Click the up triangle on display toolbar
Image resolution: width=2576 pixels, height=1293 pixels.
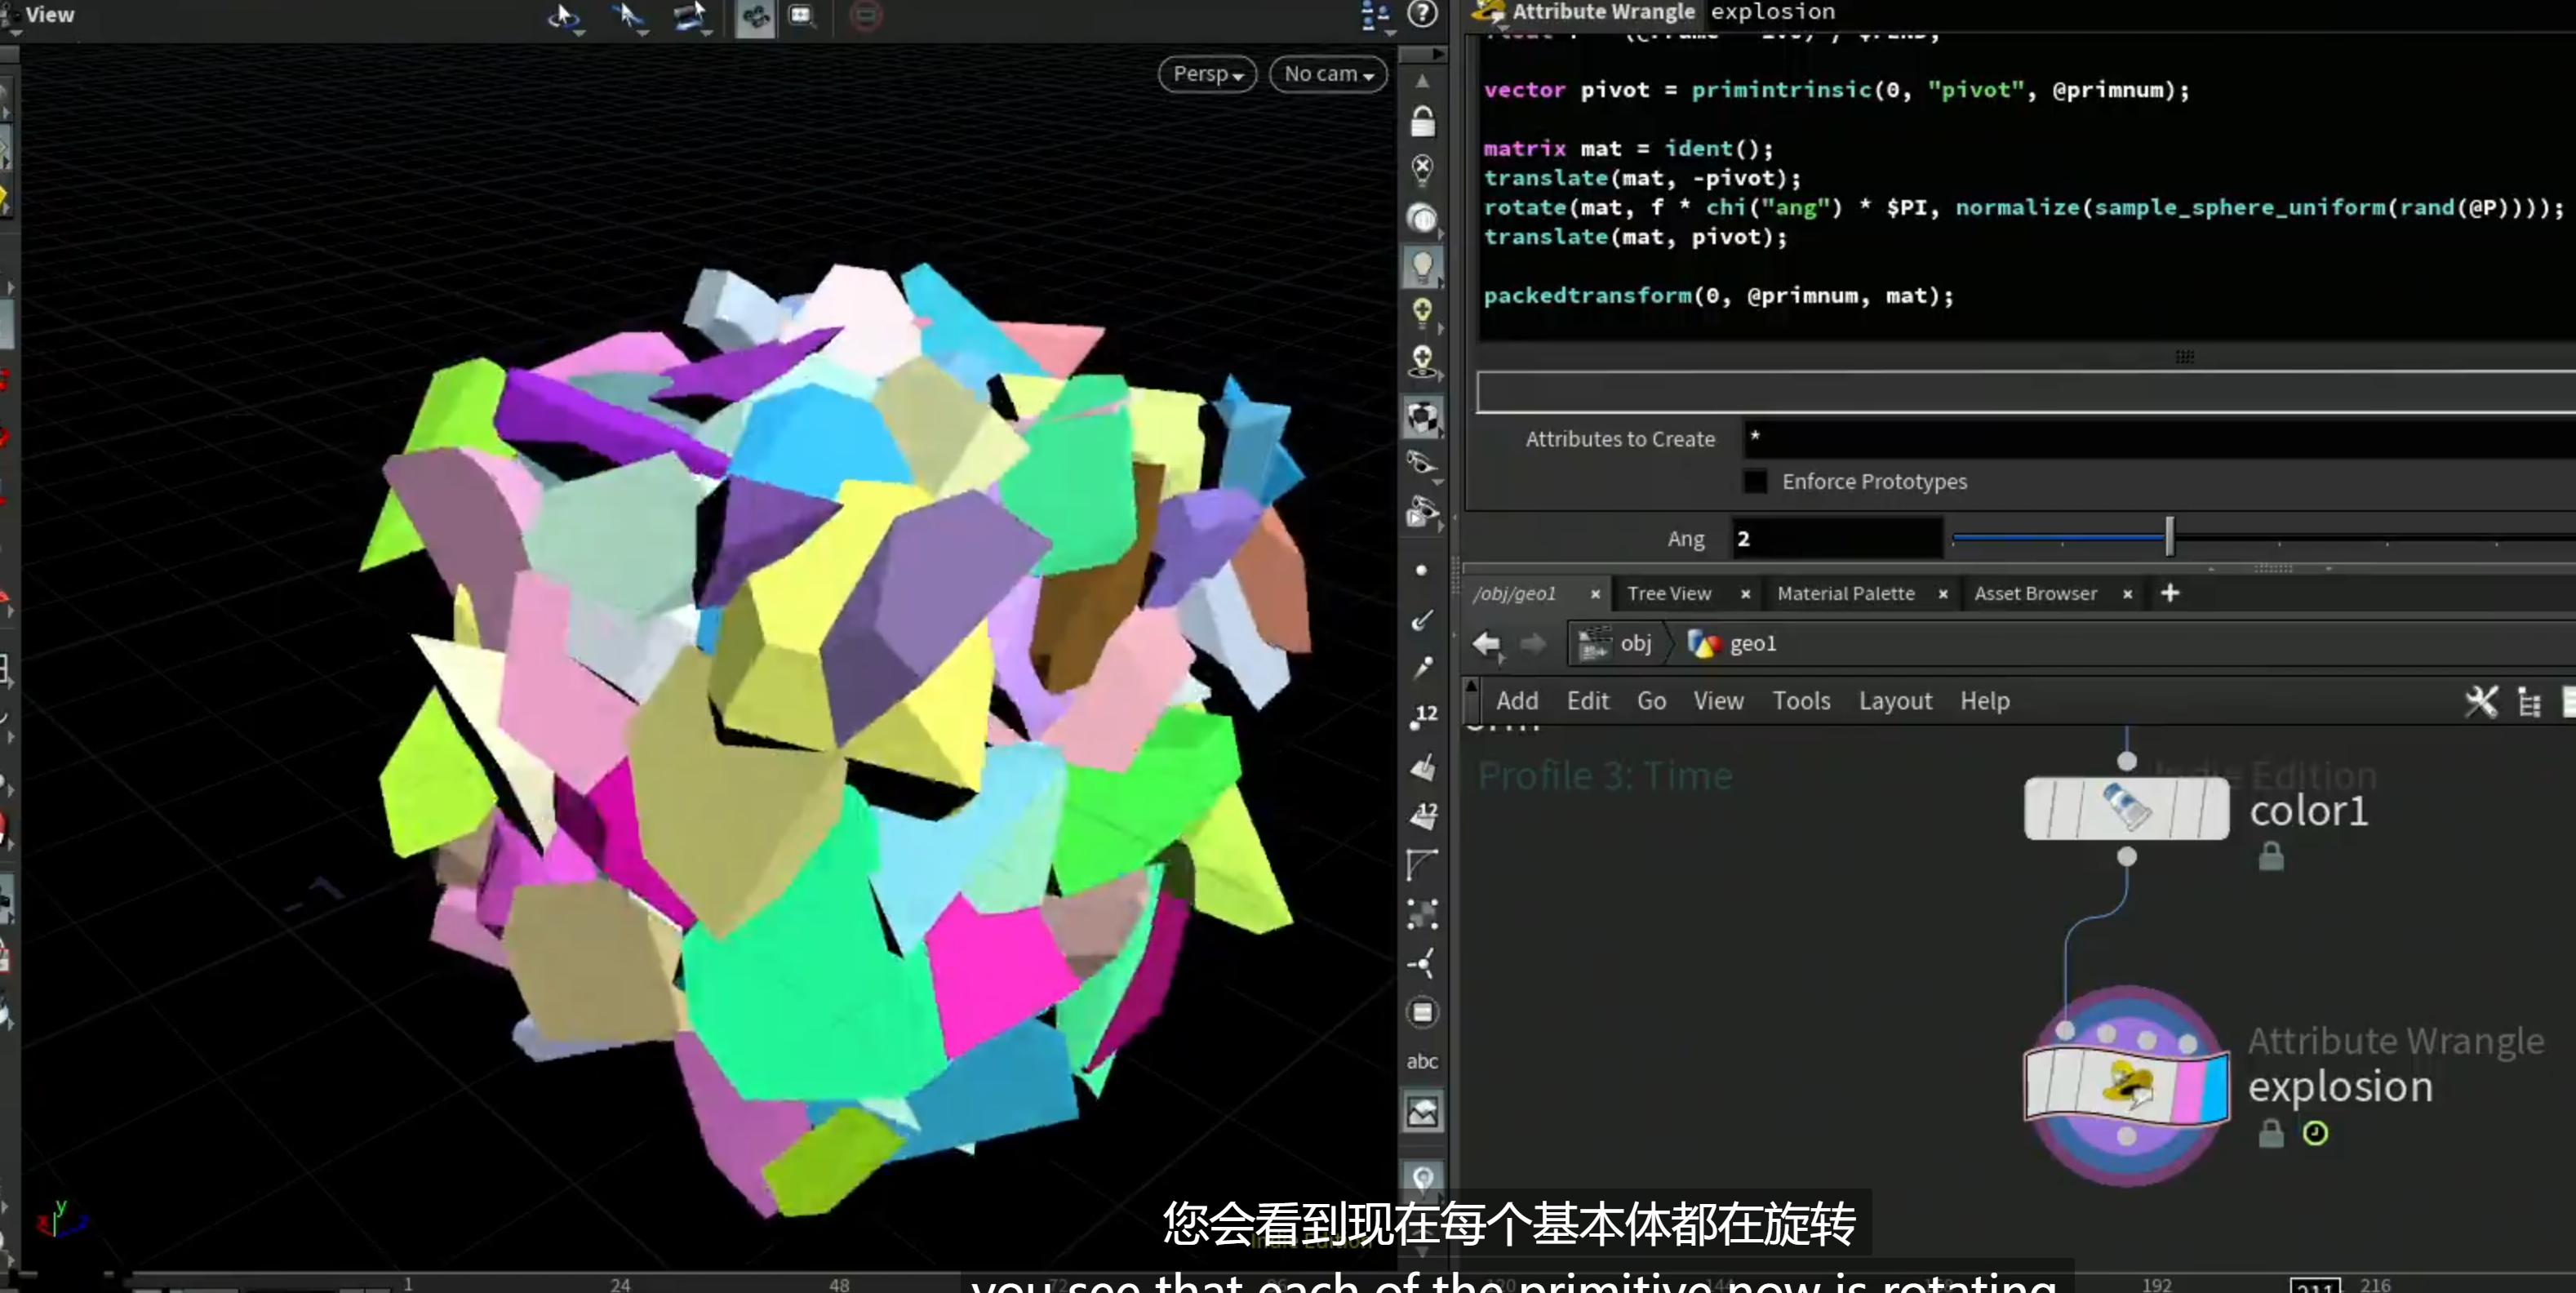click(x=1422, y=81)
